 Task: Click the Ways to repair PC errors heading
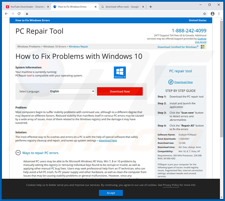pos(40,153)
